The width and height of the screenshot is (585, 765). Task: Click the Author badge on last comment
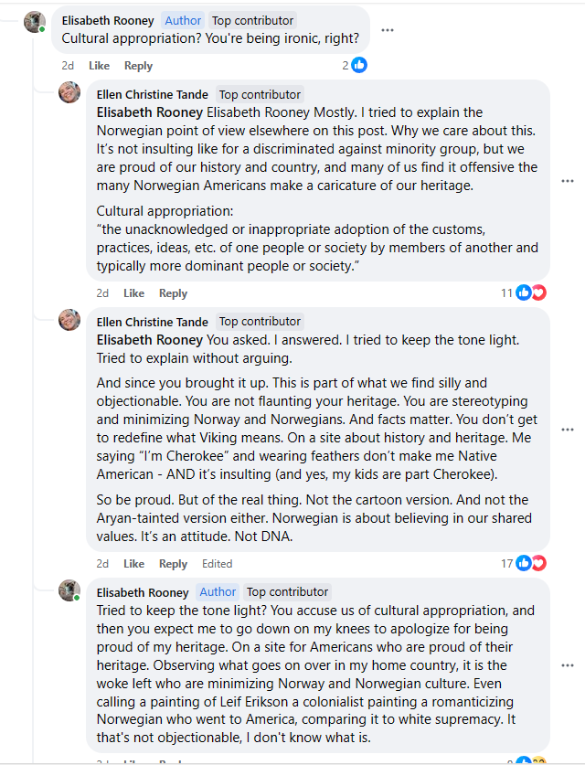(218, 592)
